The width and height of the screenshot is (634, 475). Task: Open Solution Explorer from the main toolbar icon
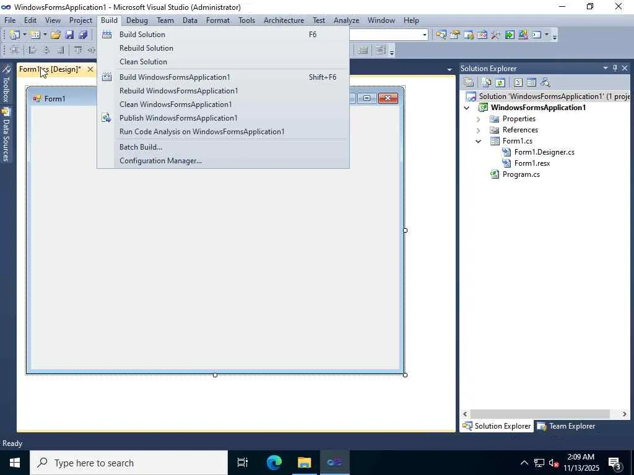pyautogui.click(x=441, y=35)
